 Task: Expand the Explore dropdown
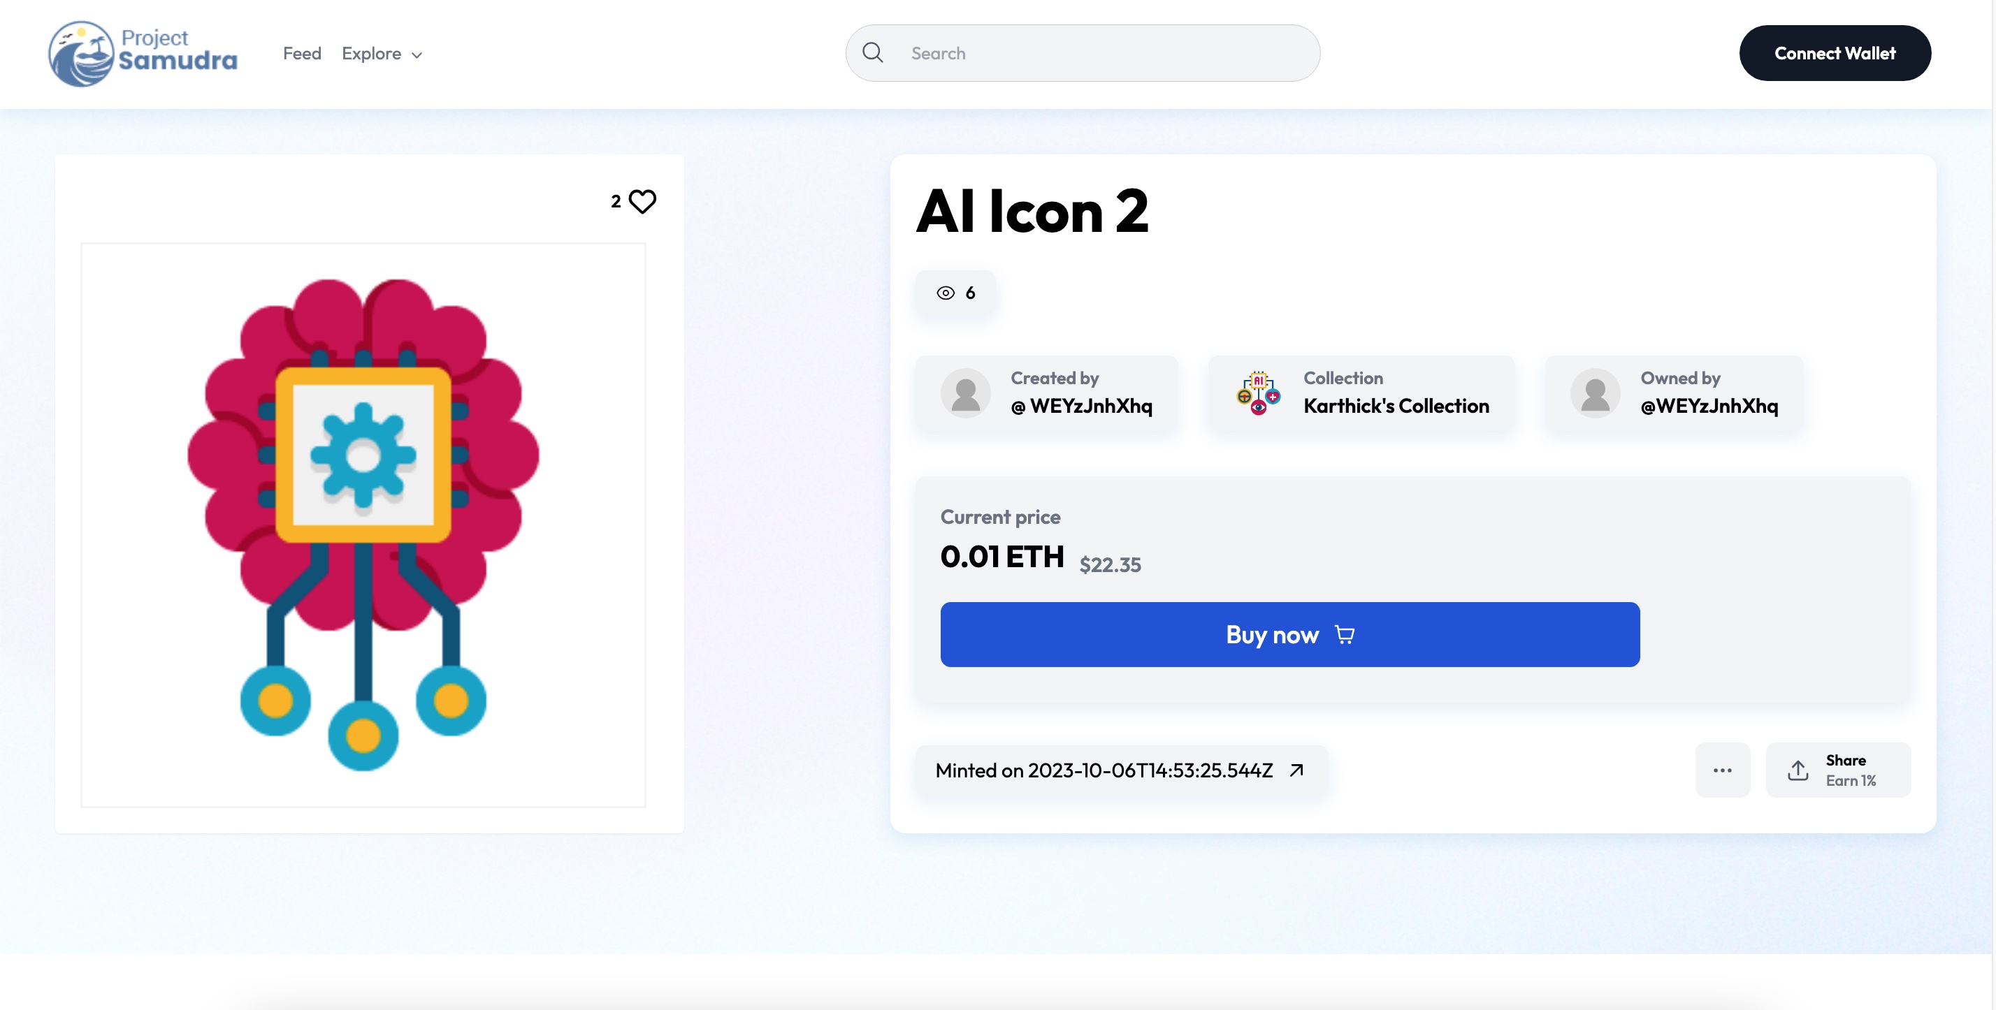tap(381, 54)
